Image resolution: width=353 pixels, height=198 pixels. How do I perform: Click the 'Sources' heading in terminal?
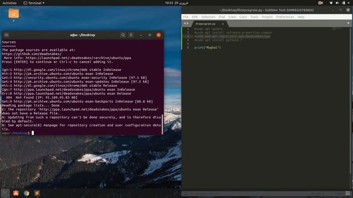tap(9, 42)
